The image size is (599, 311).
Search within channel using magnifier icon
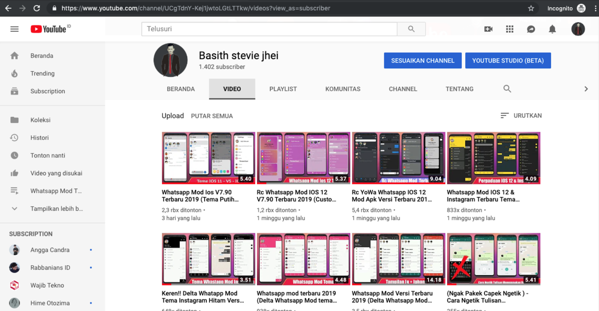pos(507,89)
